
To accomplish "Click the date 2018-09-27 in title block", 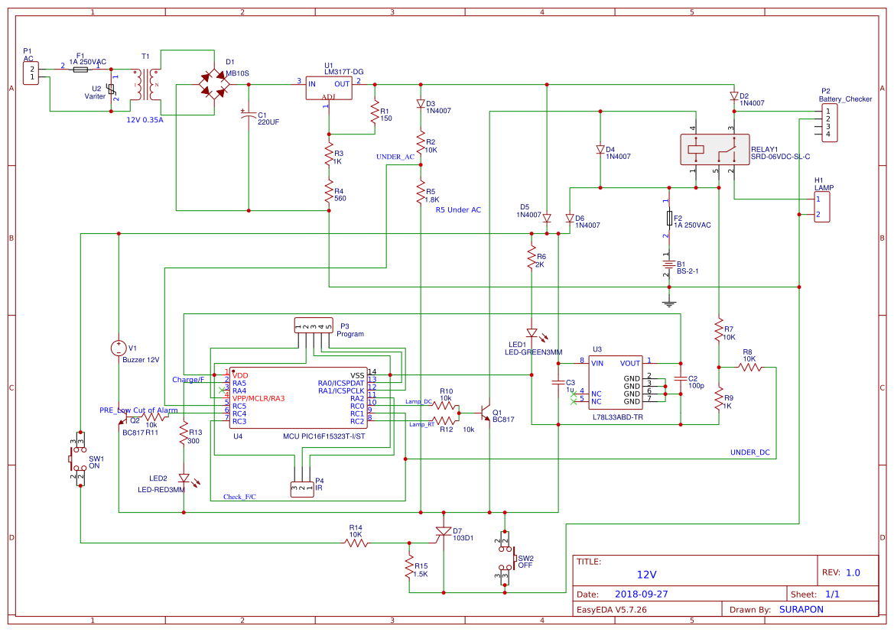I will point(640,593).
